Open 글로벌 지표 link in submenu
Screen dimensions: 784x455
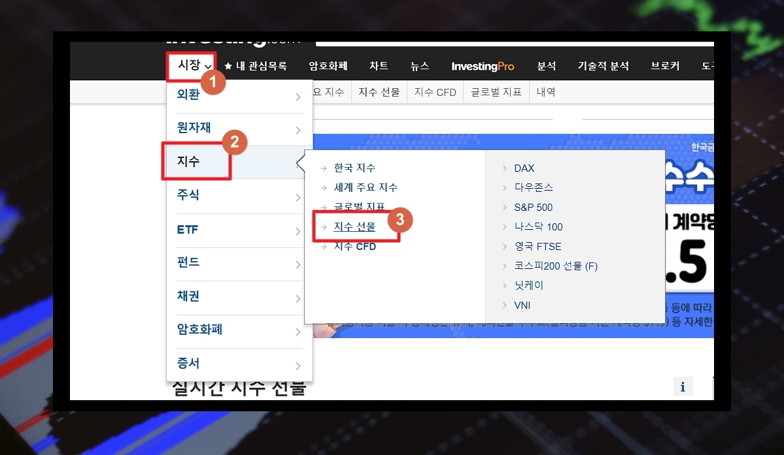[360, 206]
